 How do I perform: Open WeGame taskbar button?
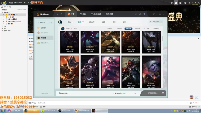[x=99, y=111]
